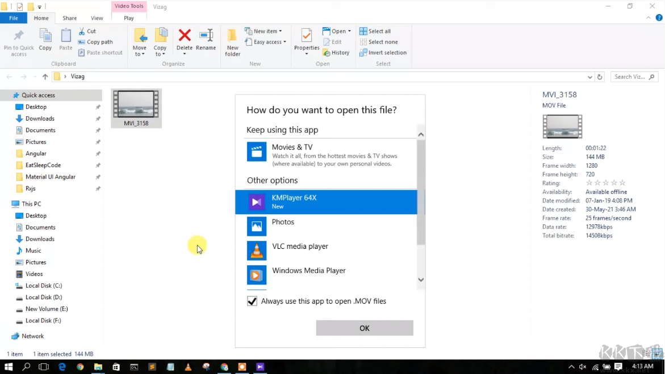
Task: Open the View ribbon tab
Action: point(97,18)
